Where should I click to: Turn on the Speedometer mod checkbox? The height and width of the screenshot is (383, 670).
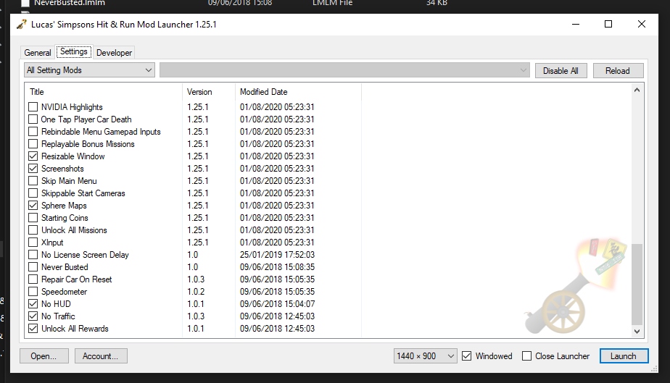tap(33, 292)
